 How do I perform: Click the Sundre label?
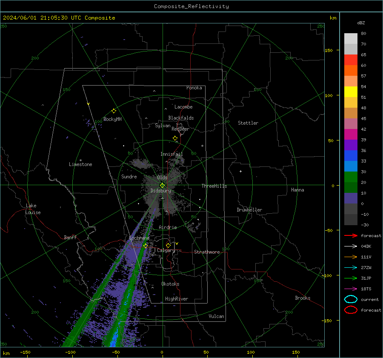coord(129,176)
